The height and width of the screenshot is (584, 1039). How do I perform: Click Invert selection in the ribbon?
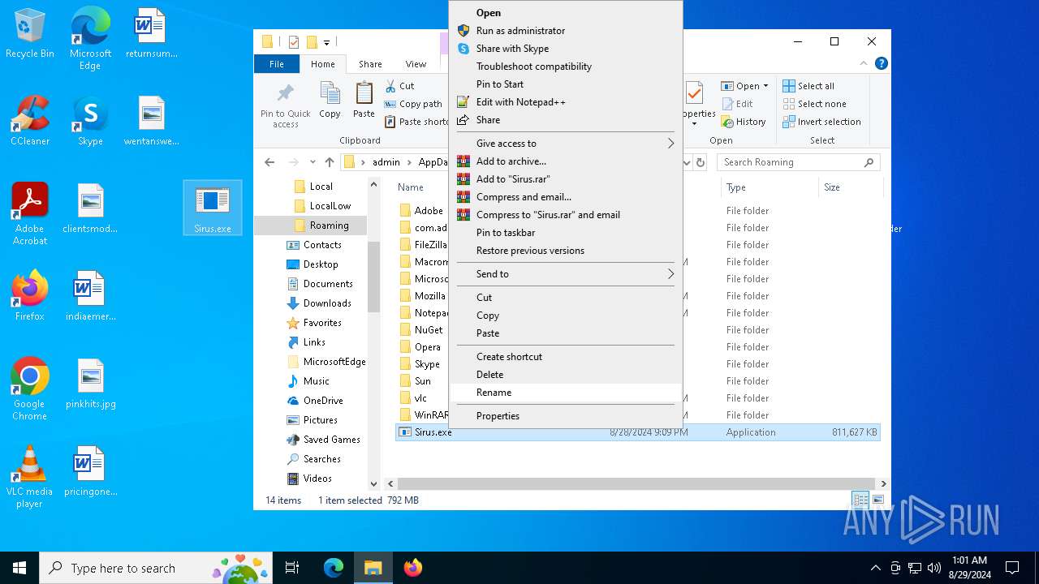821,122
